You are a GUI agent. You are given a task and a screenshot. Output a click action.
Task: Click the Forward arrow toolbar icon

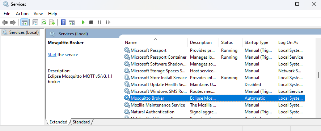[x=13, y=22]
